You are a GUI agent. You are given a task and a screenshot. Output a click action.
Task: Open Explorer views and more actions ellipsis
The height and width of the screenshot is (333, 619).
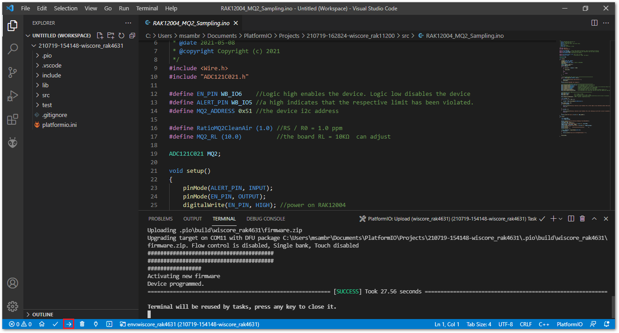pos(129,23)
